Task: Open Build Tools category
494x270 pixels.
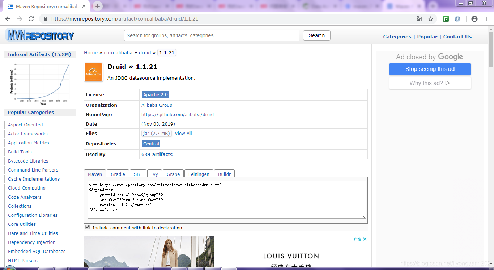Action: point(20,152)
